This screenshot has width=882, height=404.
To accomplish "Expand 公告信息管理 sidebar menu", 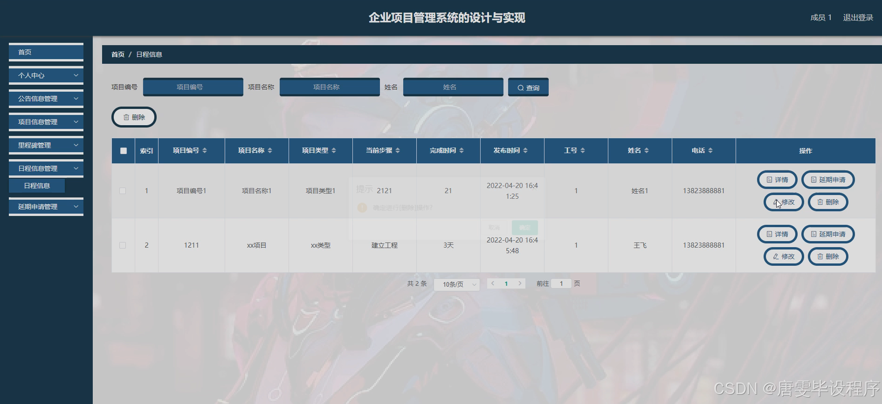I will tap(46, 99).
